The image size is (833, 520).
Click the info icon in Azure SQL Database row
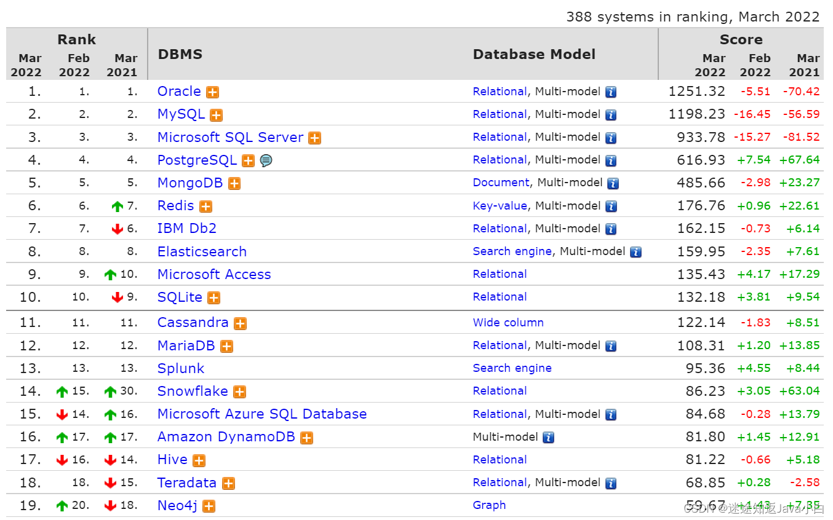click(x=611, y=415)
